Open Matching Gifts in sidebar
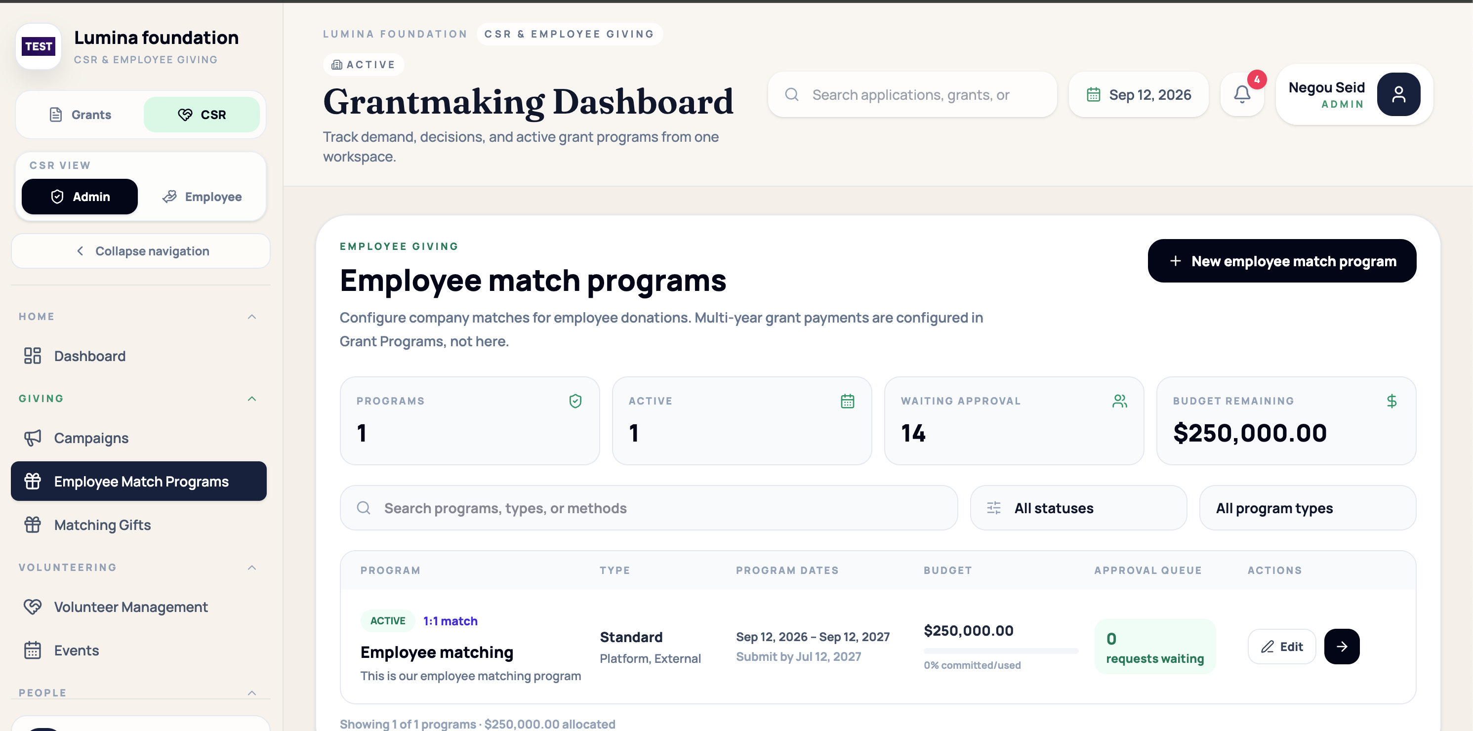The image size is (1473, 731). (x=139, y=525)
